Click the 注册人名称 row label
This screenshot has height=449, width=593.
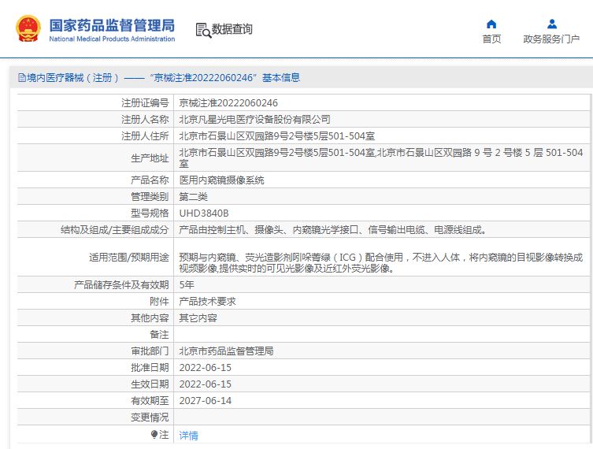pos(145,120)
